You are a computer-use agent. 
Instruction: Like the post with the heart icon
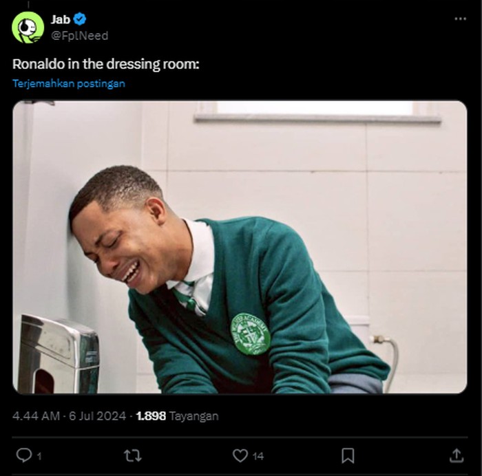coord(240,455)
